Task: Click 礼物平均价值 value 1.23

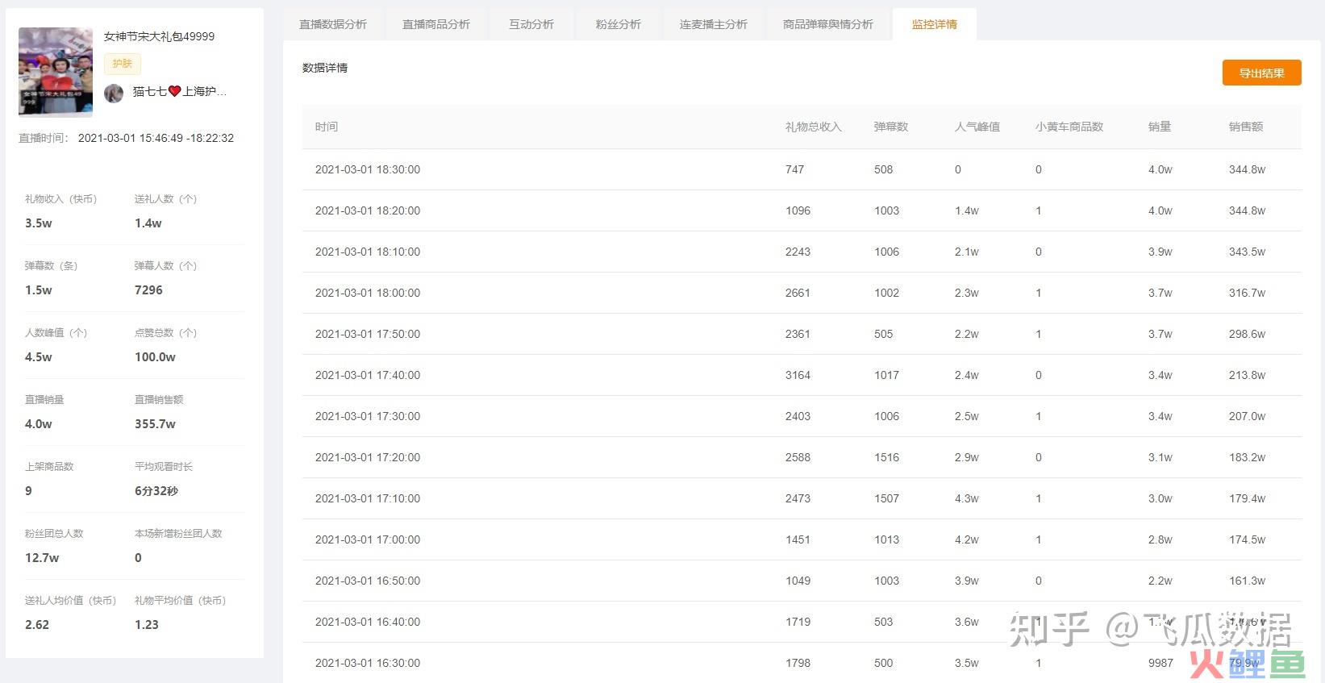Action: click(x=147, y=625)
